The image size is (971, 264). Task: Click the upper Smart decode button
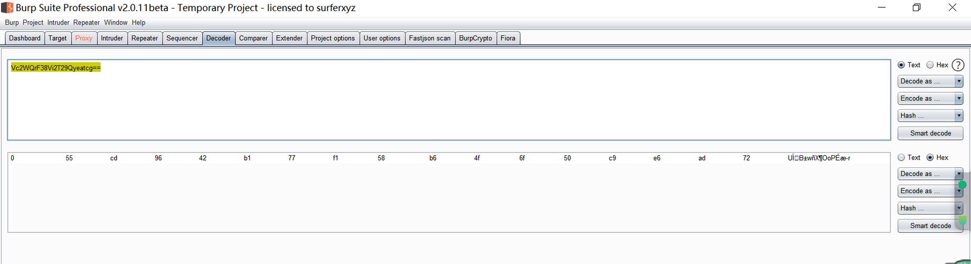(x=930, y=133)
